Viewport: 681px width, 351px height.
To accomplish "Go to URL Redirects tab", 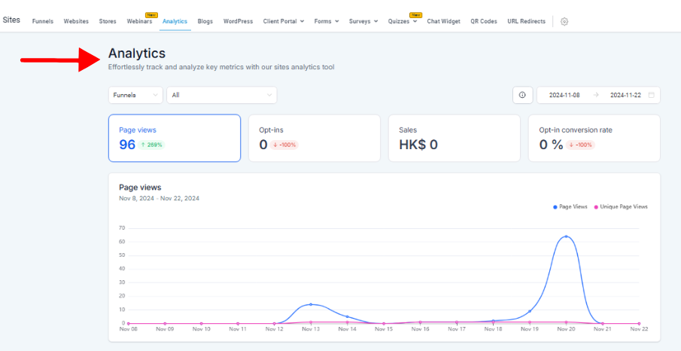I will [x=527, y=21].
